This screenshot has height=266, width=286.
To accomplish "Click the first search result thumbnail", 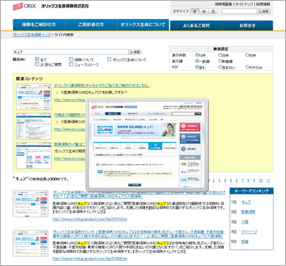I will 30,204.
